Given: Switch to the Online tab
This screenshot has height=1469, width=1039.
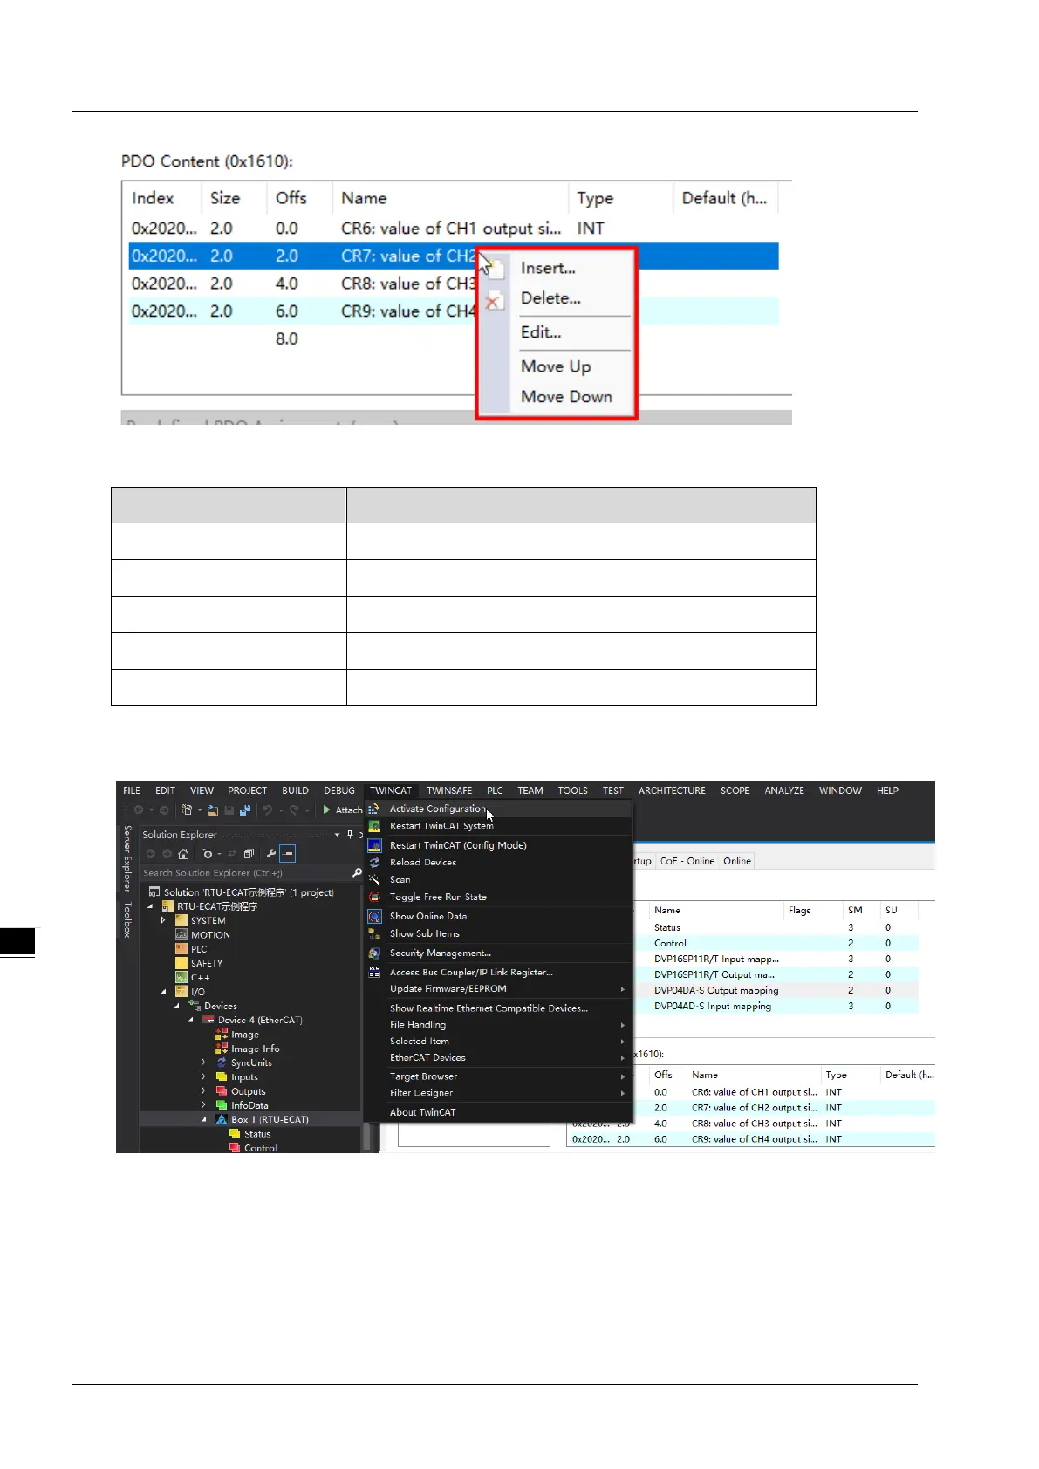Looking at the screenshot, I should pyautogui.click(x=737, y=861).
